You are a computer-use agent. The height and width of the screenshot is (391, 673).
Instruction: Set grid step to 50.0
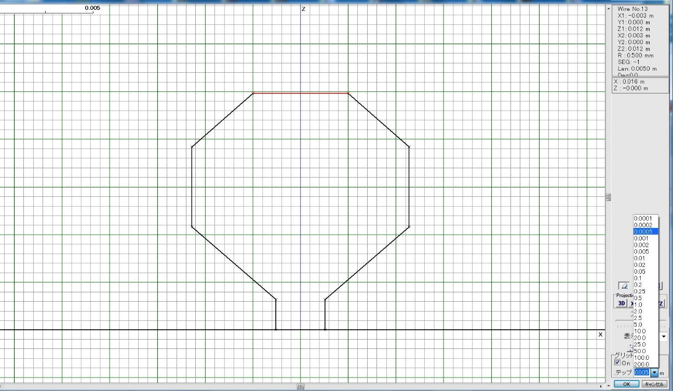point(646,351)
